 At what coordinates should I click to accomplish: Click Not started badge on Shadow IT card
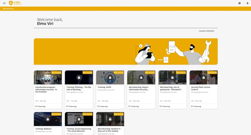118,114
